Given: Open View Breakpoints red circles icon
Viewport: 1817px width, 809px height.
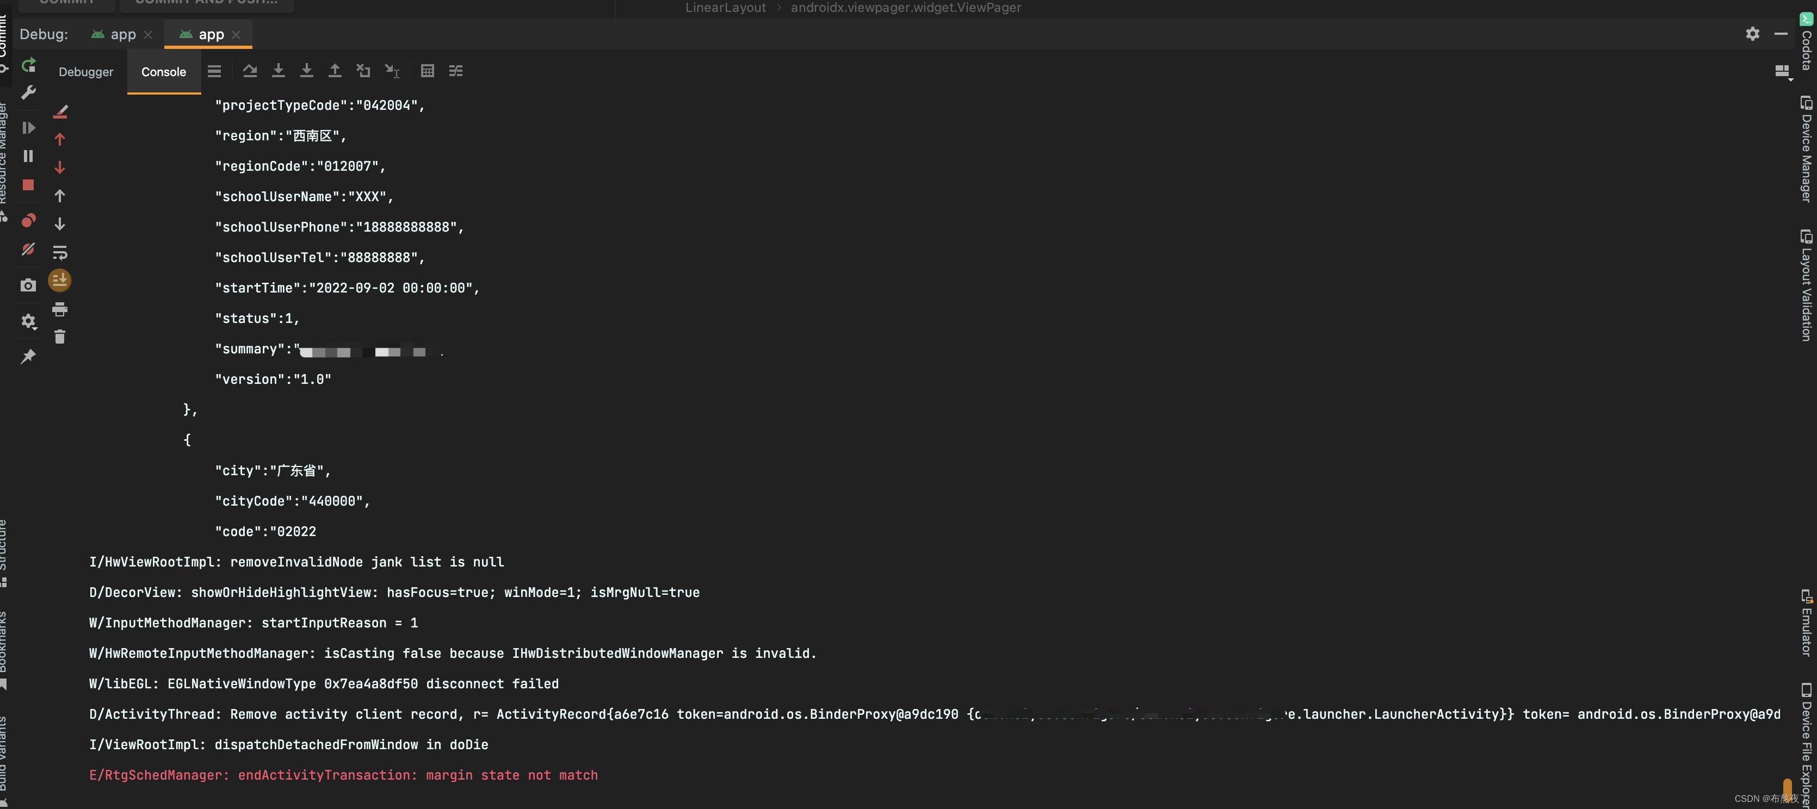Looking at the screenshot, I should click(28, 221).
